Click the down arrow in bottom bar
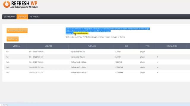Image resolution: width=190 pixels, height=106 pixels. coord(6,105)
